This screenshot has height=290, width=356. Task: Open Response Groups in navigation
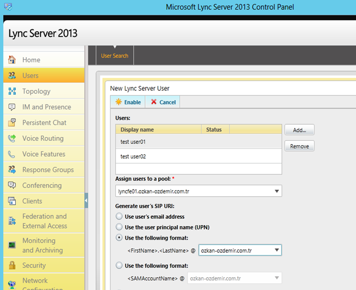[44, 170]
